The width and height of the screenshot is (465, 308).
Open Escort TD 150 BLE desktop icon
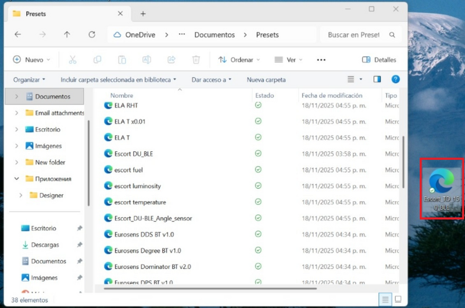442,189
